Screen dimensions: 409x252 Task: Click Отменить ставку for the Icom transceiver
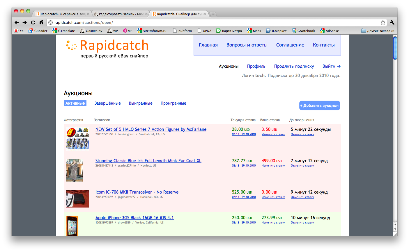[x=302, y=197]
